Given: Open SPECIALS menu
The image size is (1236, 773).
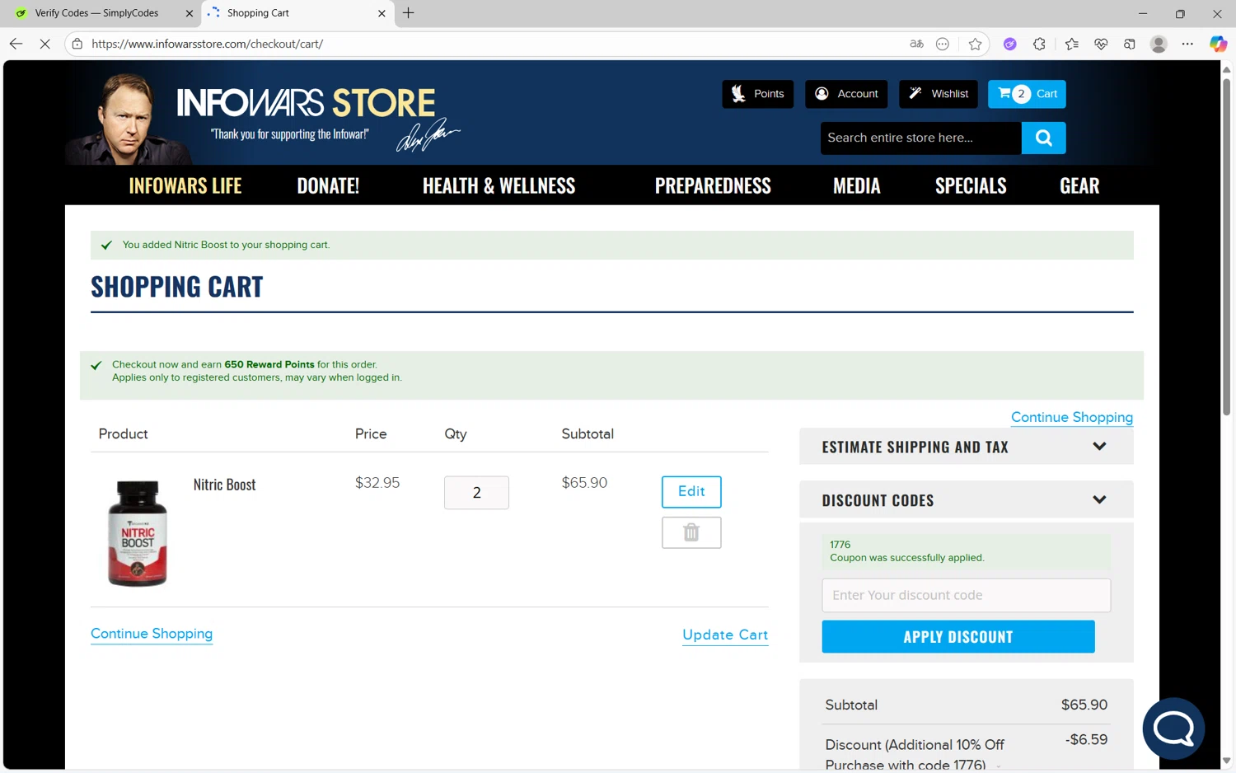Looking at the screenshot, I should click(x=971, y=185).
